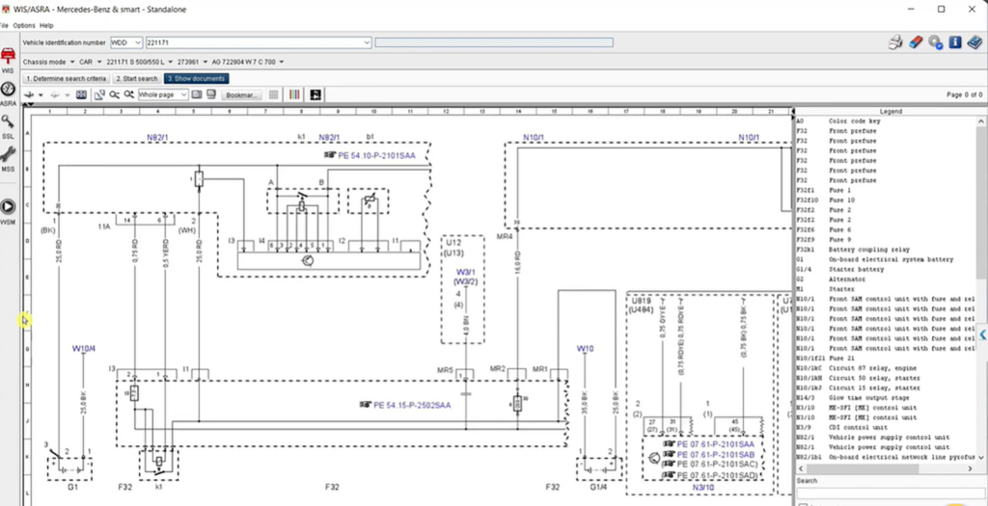The height and width of the screenshot is (506, 988).
Task: Select legend row G1/4 Starter battery
Action: pos(886,269)
